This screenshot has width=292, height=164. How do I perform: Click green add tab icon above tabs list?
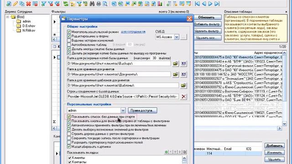[166, 152]
